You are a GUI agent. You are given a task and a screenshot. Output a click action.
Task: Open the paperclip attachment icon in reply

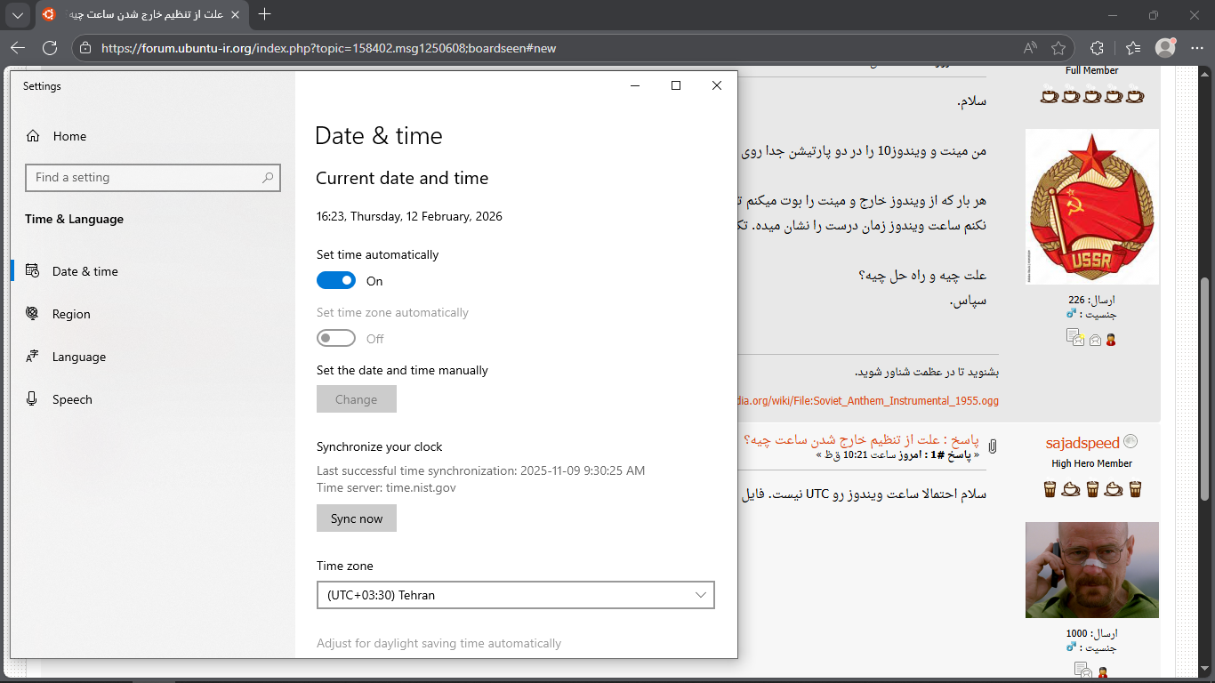point(992,446)
